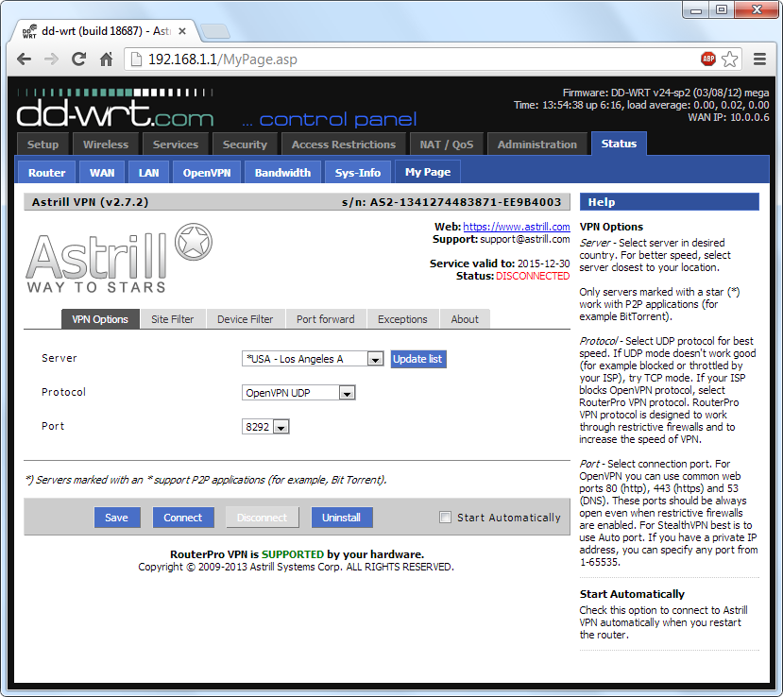
Task: Open the Sys-Info subtab
Action: (358, 172)
